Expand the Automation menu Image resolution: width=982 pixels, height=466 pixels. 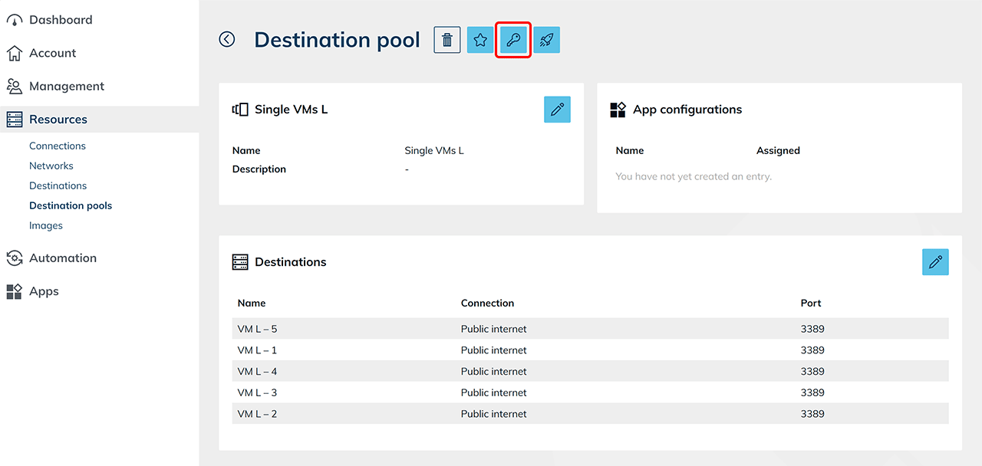pyautogui.click(x=63, y=258)
